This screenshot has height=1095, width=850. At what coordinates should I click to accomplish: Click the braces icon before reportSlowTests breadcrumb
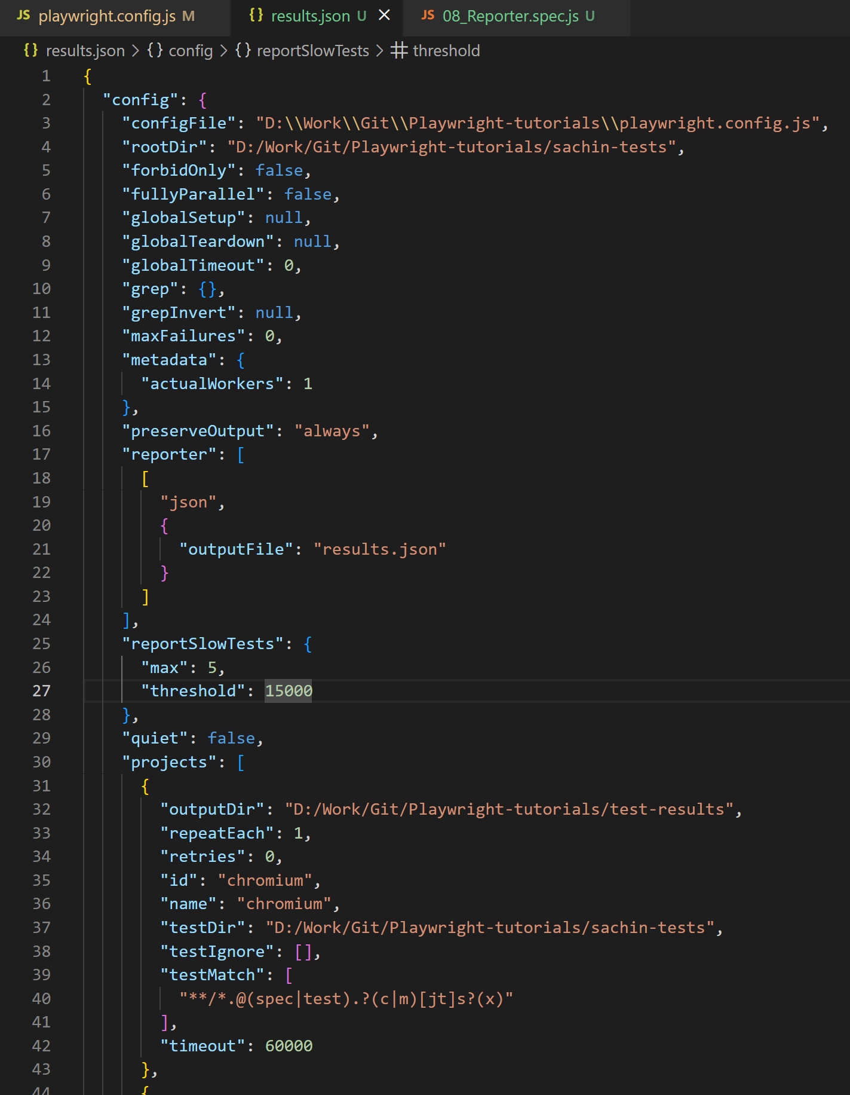tap(243, 51)
